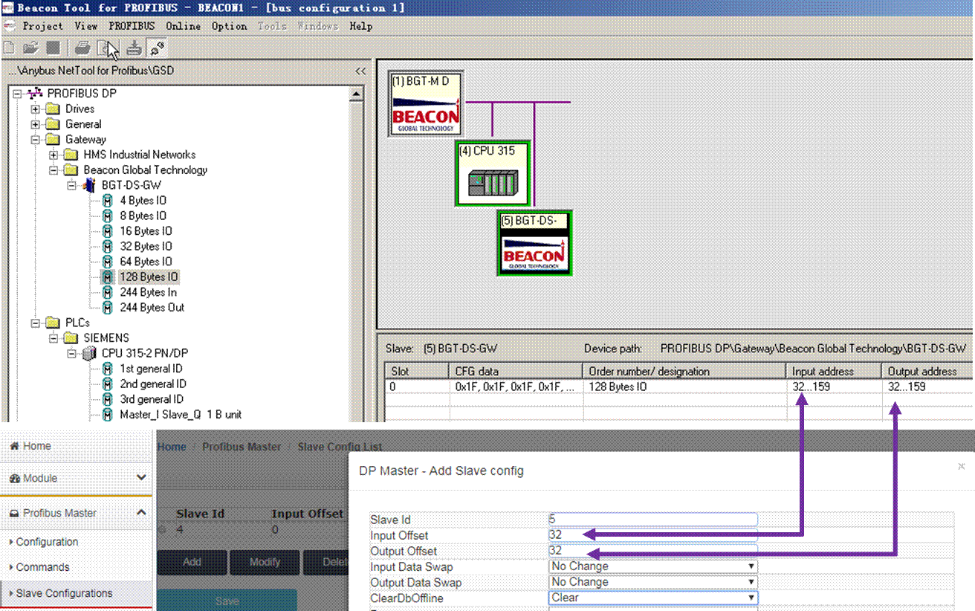This screenshot has height=611, width=975.
Task: Select 128 Bytes IO module
Action: pyautogui.click(x=149, y=277)
